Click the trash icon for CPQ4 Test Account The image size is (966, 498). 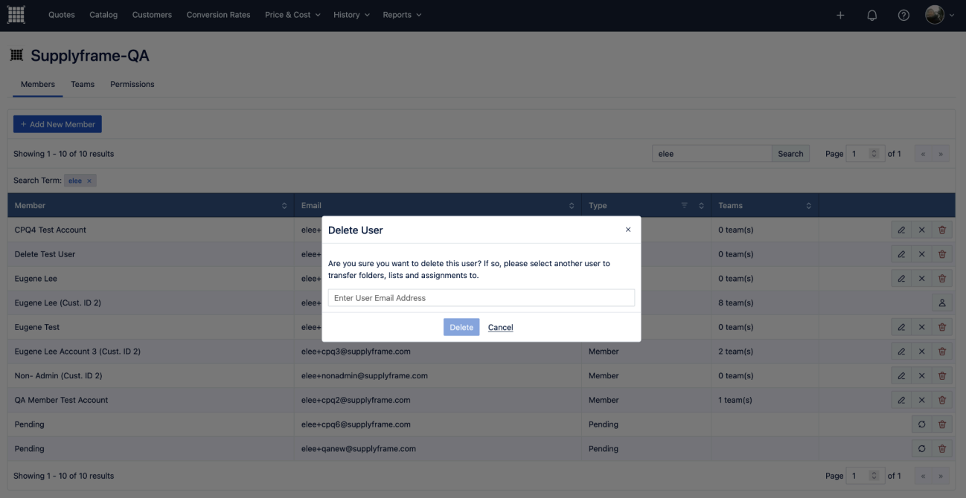(942, 230)
